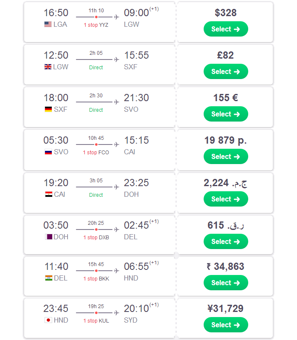This screenshot has height=340, width=297.
Task: Select the 19 879 p. SVO flight
Action: point(226,156)
